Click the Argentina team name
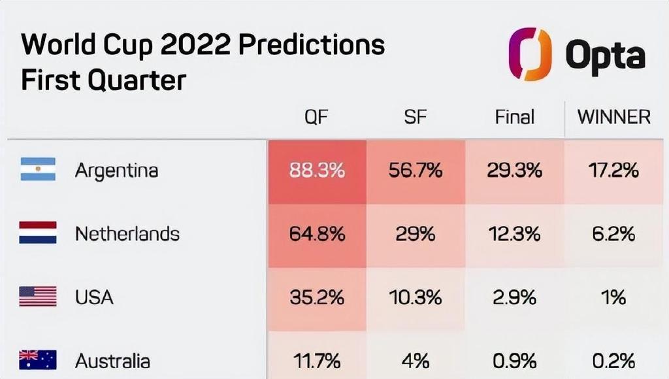This screenshot has height=379, width=669. pos(116,171)
